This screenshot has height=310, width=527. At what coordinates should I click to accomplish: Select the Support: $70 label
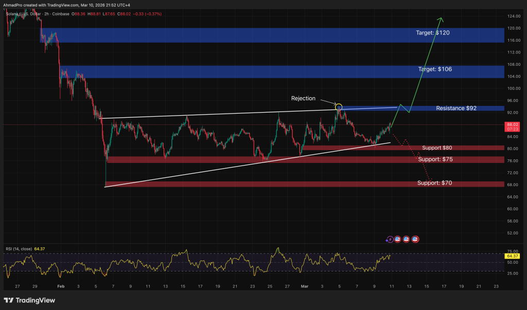click(x=435, y=183)
